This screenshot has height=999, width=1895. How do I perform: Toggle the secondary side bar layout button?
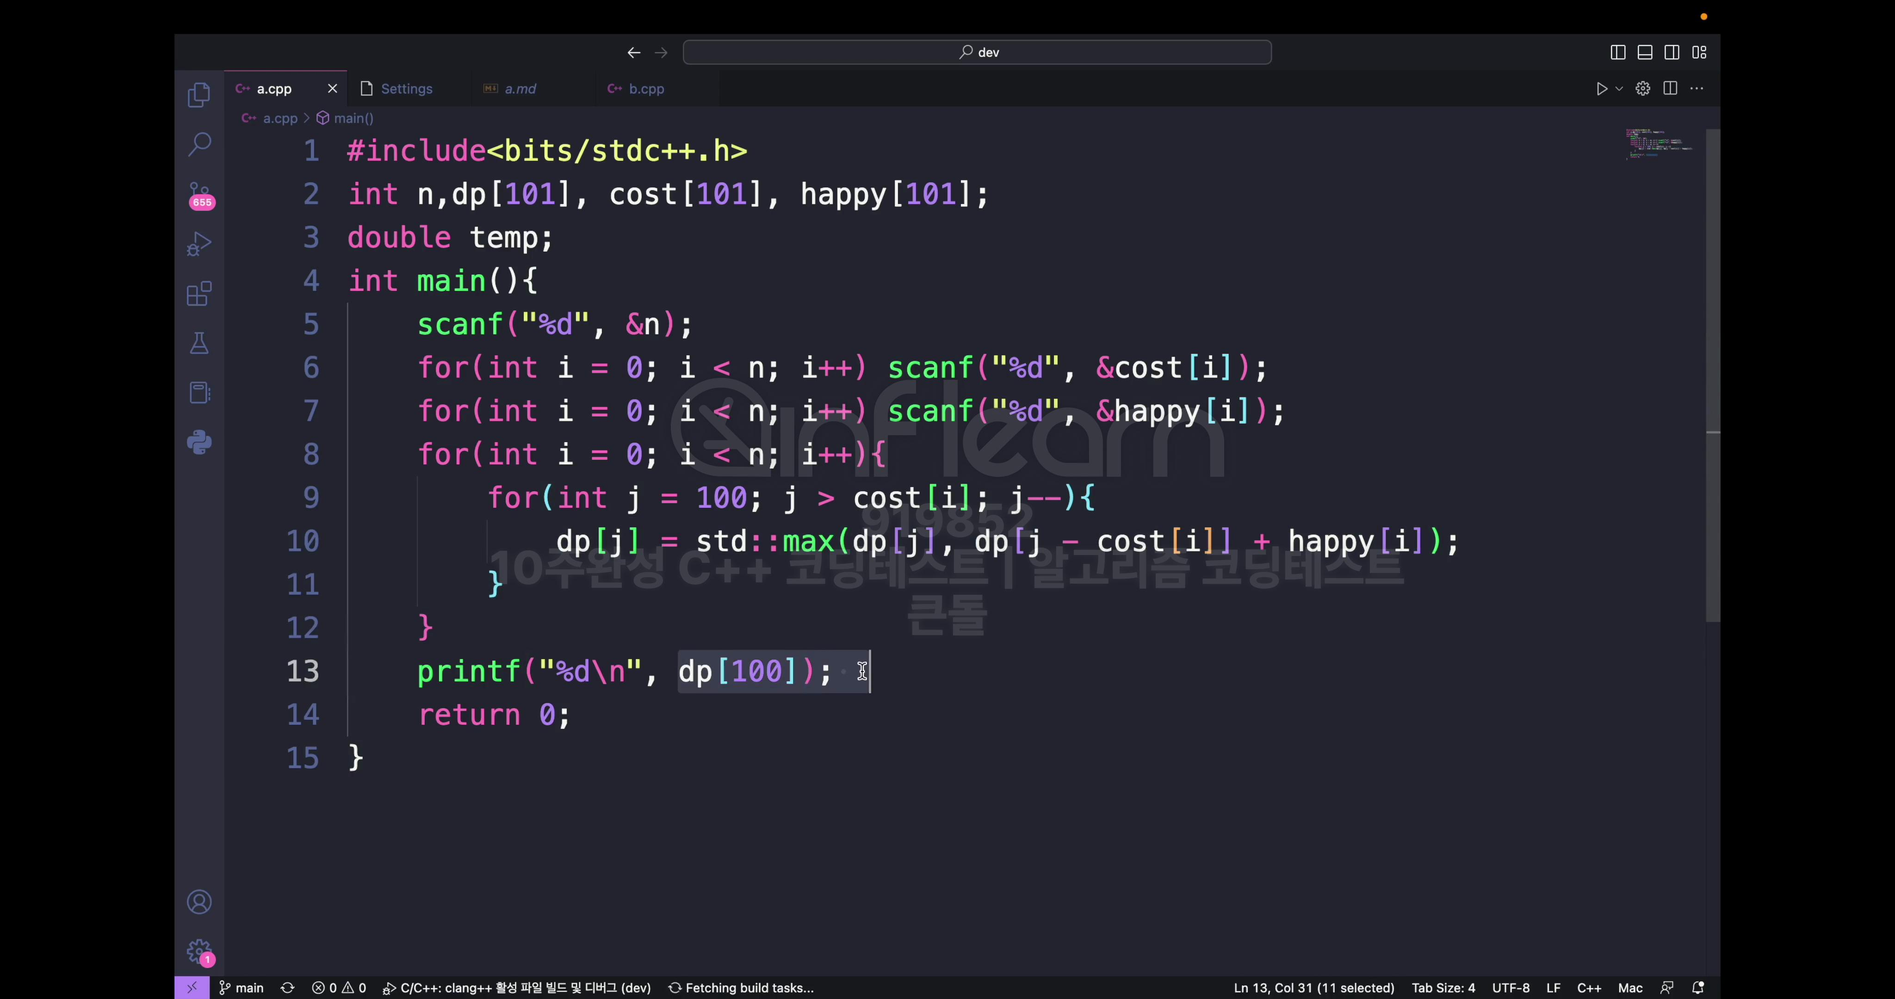tap(1672, 52)
